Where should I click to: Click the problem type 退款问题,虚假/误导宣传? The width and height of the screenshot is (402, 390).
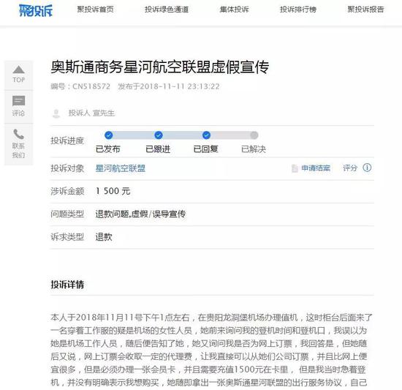[x=140, y=214]
